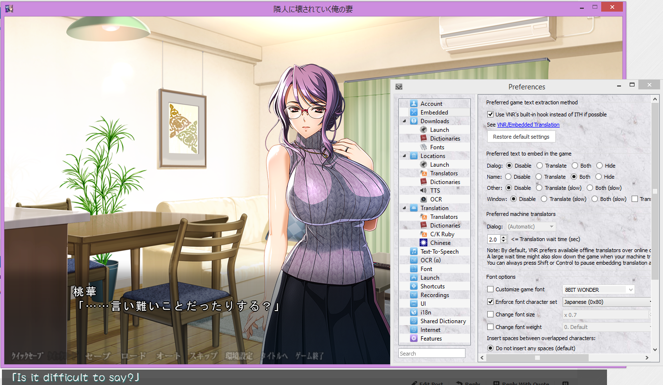
Task: Click the セーブ (Save) game menu item
Action: coord(98,356)
